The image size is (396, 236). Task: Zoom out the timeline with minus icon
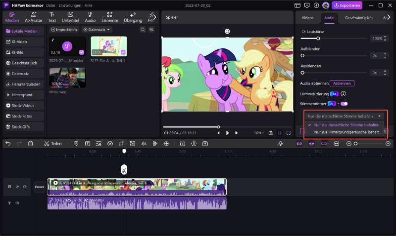pos(349,144)
